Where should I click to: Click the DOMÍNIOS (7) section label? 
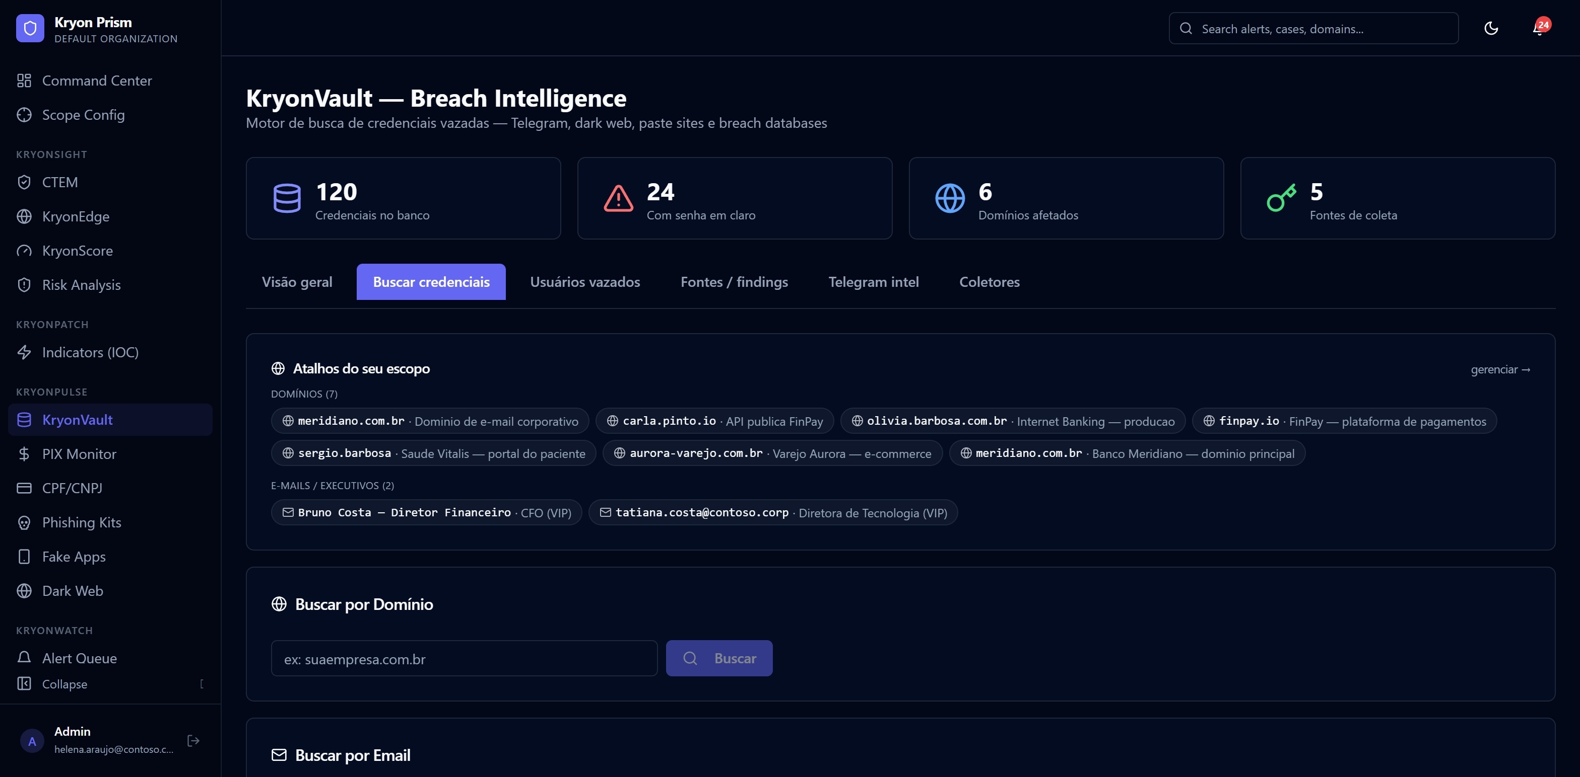pyautogui.click(x=304, y=394)
